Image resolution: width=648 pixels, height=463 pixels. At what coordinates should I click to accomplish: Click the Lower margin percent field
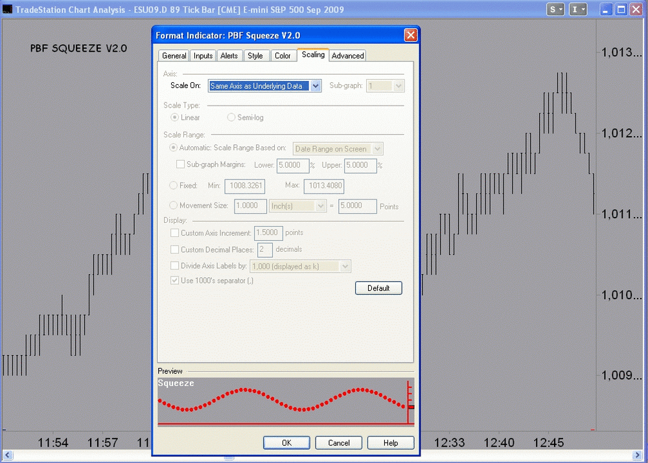293,165
